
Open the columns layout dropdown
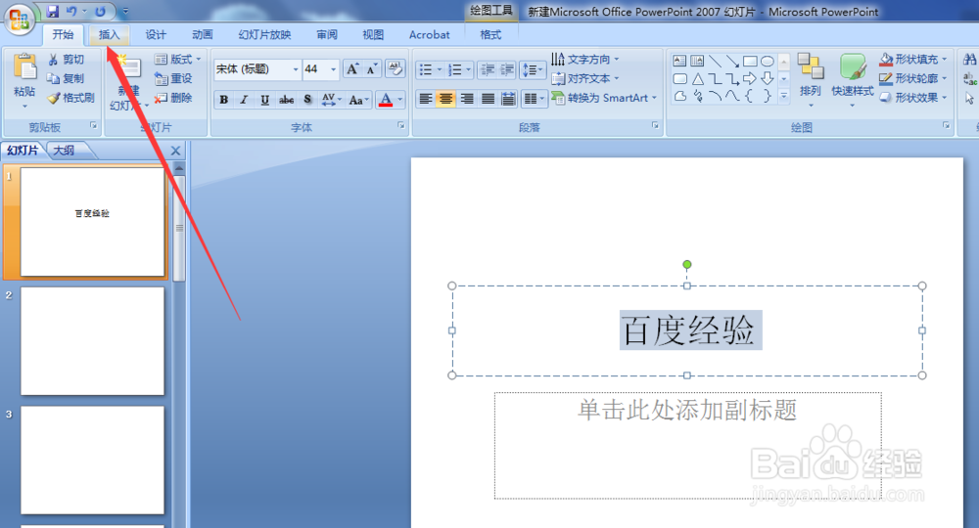534,99
